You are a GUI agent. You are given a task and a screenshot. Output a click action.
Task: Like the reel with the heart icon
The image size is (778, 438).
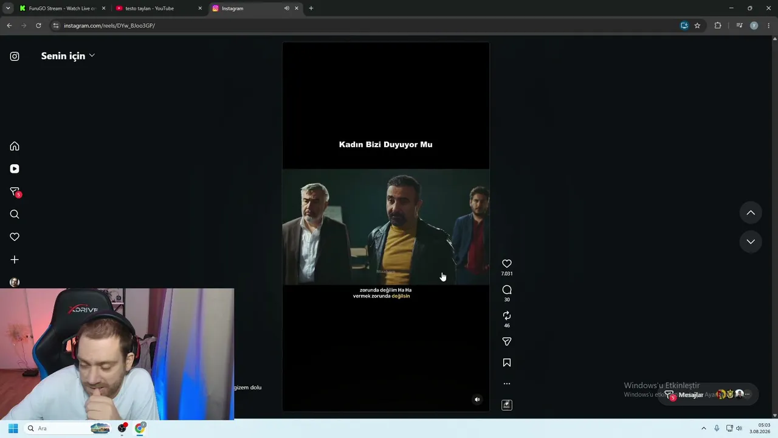click(x=507, y=263)
